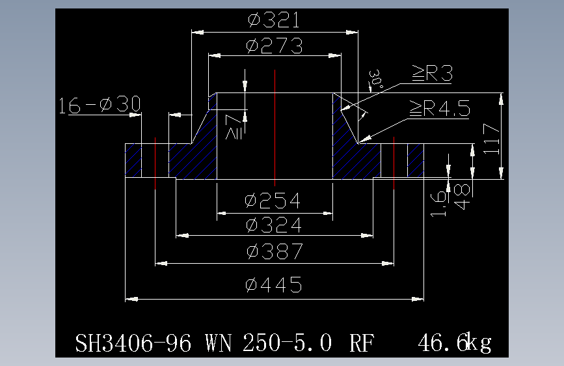Select the ø273 dimension label

pos(275,46)
